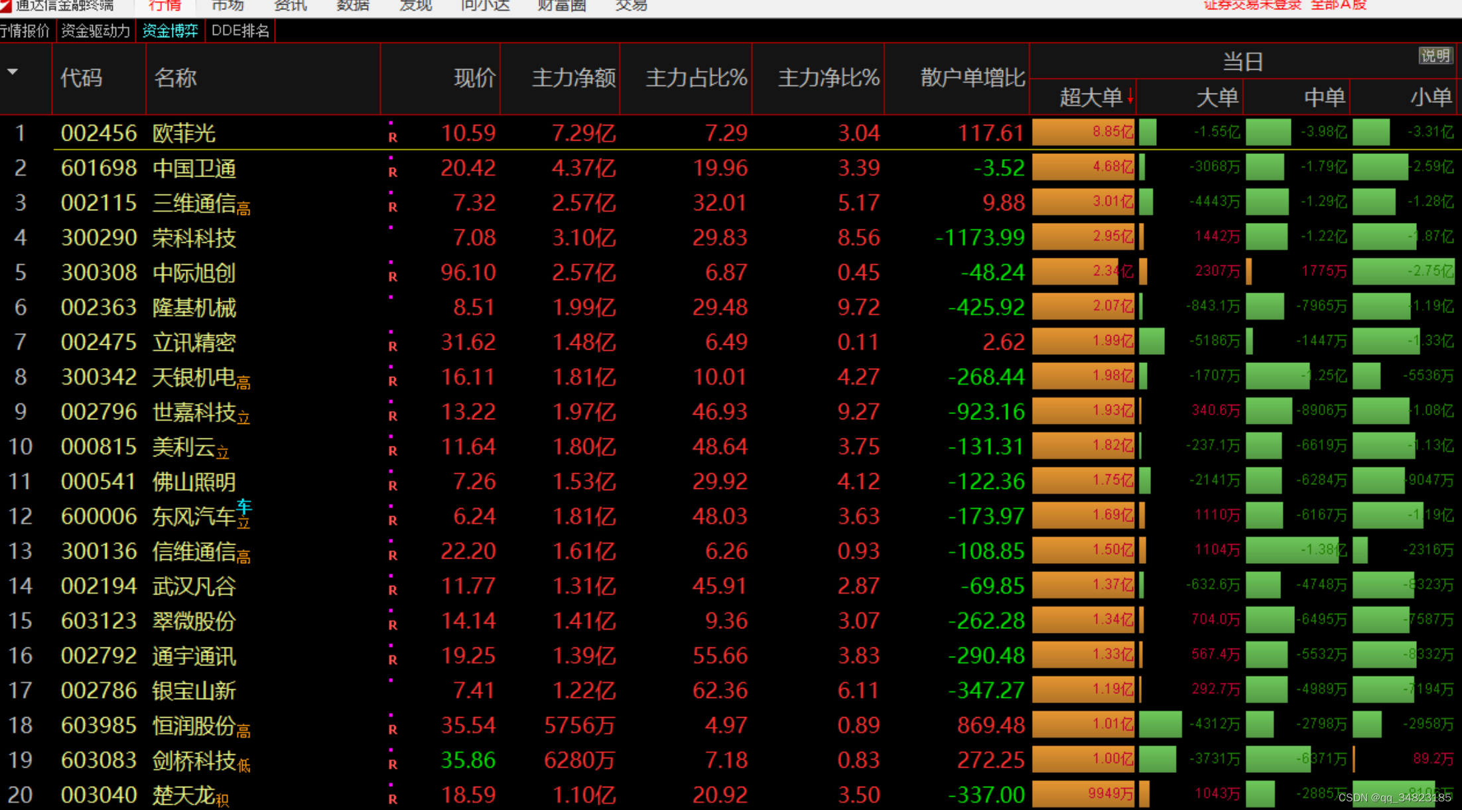Click the 立 tag next to 美利云
This screenshot has height=810, width=1462.
coord(223,453)
